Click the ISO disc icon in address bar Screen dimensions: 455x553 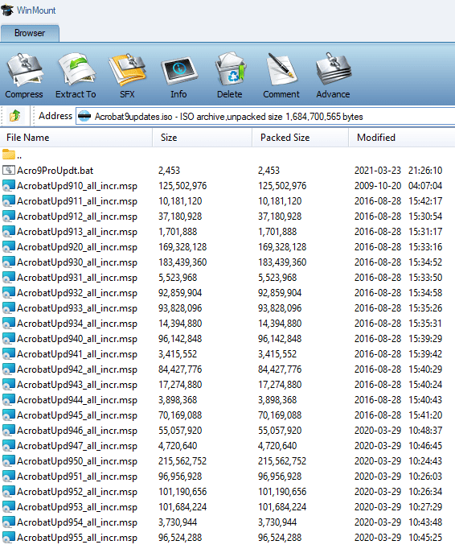84,116
